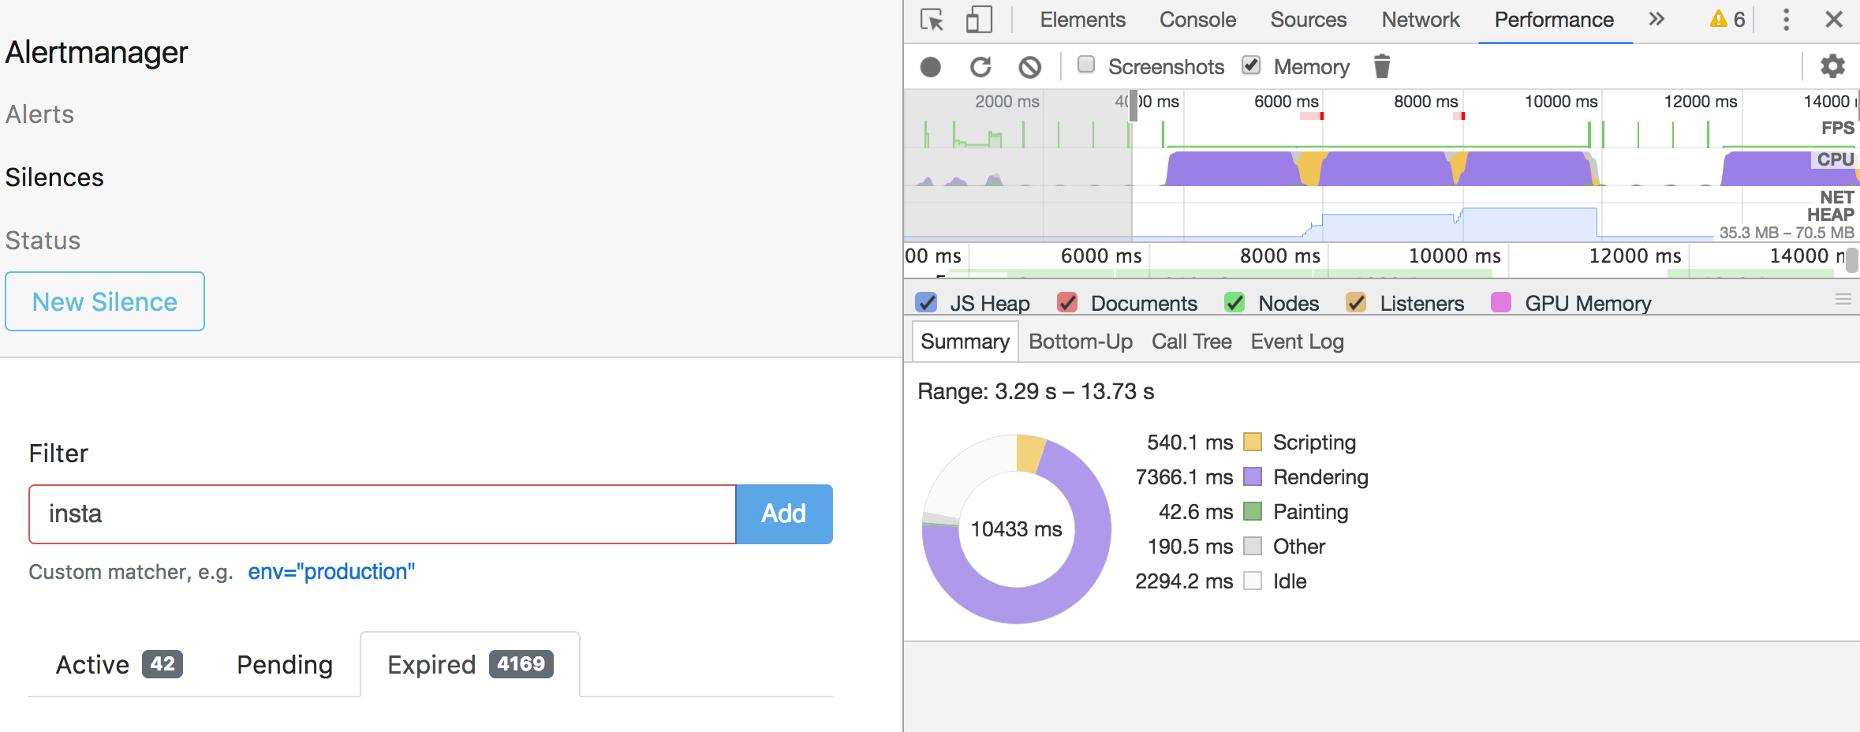Click the 540.1 ms Scripting value
Image resolution: width=1860 pixels, height=732 pixels.
pos(1190,443)
